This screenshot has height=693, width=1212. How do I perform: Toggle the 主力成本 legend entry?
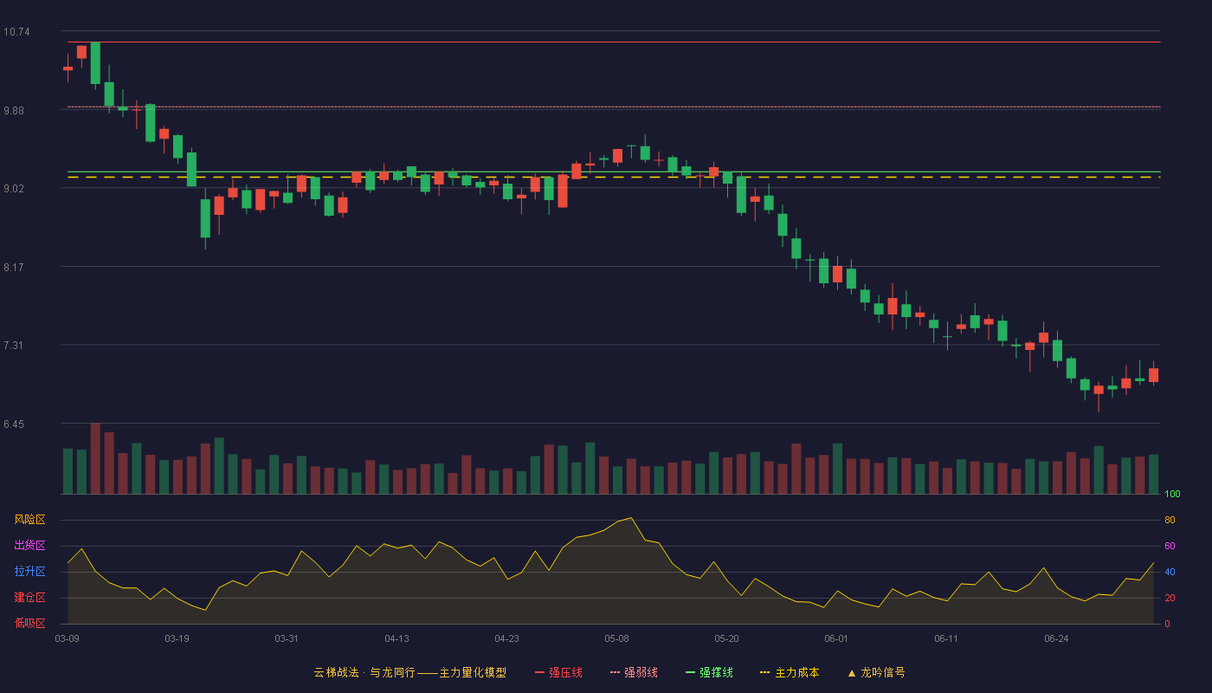(x=790, y=672)
